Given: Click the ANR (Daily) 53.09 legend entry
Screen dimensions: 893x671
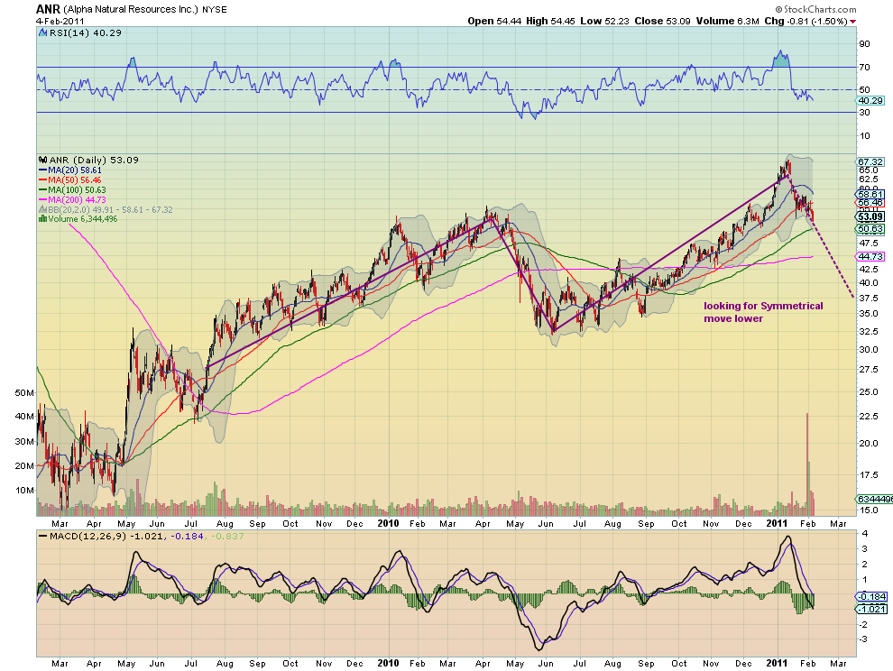Looking at the screenshot, I should coord(94,160).
